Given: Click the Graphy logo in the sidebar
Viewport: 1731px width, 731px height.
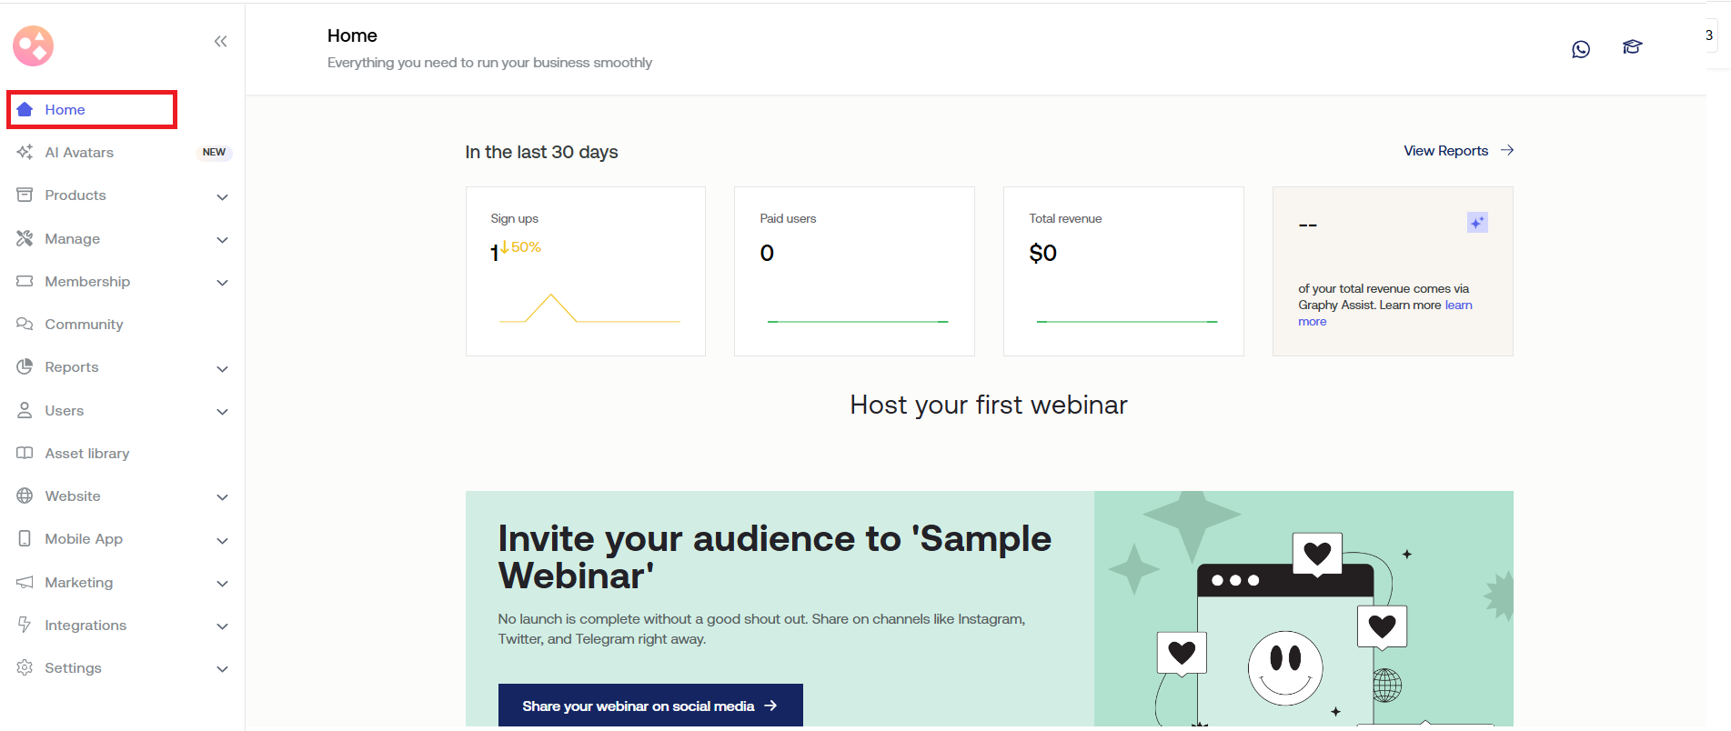Looking at the screenshot, I should [34, 45].
